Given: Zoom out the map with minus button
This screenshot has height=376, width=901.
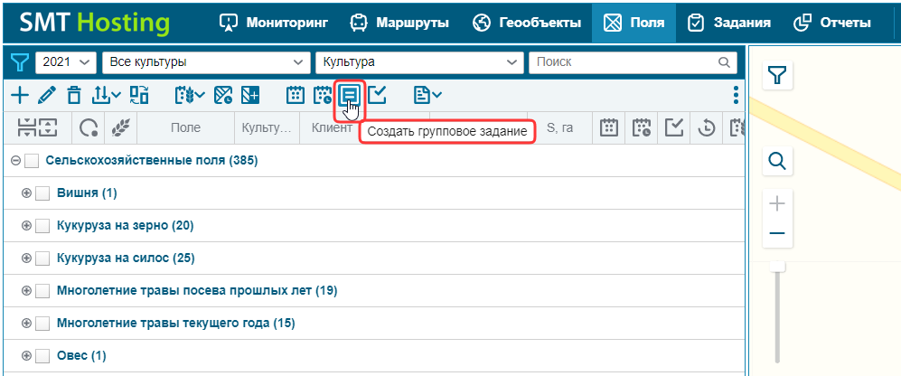Looking at the screenshot, I should point(777,233).
